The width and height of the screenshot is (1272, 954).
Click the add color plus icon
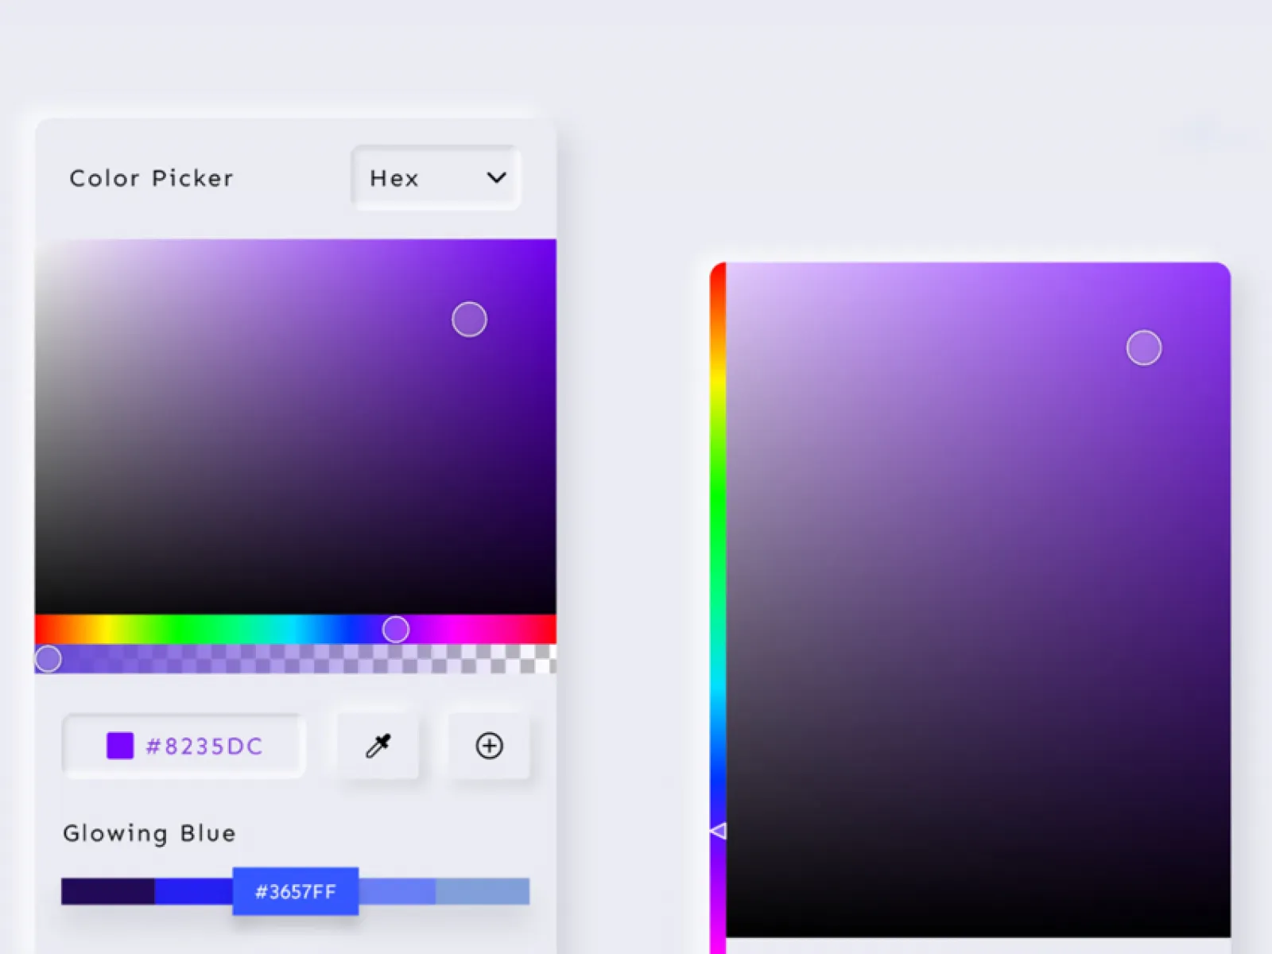click(490, 746)
